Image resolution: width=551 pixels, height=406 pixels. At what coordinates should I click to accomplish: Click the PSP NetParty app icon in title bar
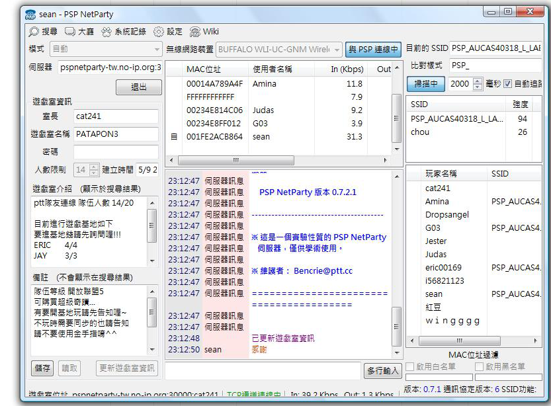pyautogui.click(x=30, y=15)
